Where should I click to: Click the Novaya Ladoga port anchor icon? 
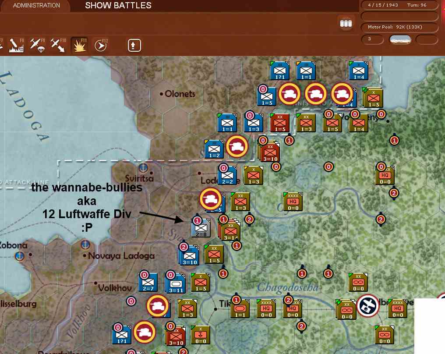pos(85,244)
